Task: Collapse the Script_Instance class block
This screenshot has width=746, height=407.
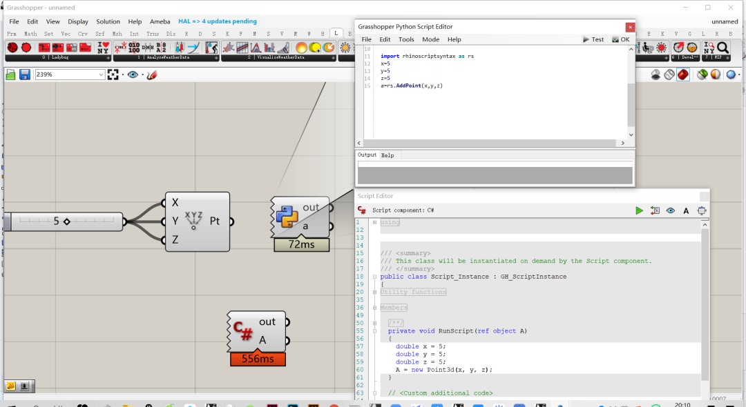Action: coord(375,277)
